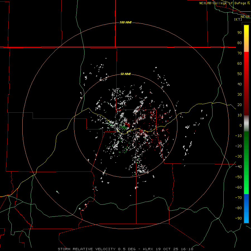
Task: Click the NEXR label above the colorbar
Action: click(245, 17)
